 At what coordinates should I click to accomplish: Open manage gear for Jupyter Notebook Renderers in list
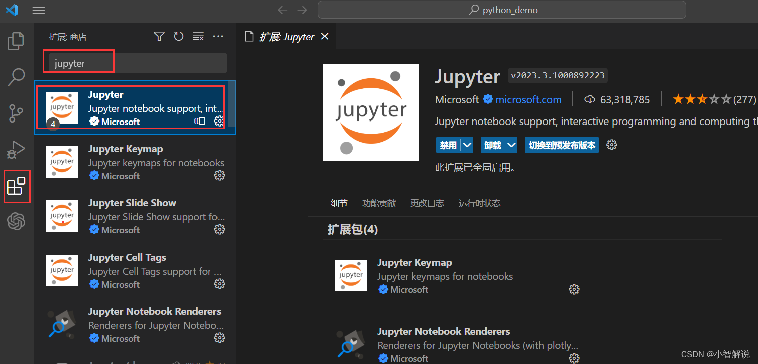click(x=220, y=338)
